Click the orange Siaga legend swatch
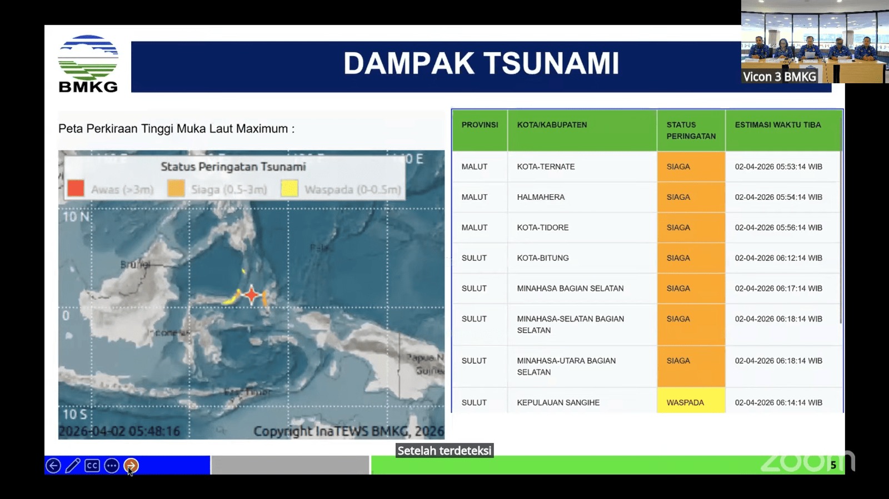 click(176, 189)
